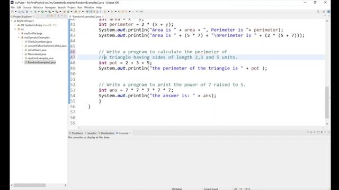
Task: Open the Project menu
Action: point(72,7)
